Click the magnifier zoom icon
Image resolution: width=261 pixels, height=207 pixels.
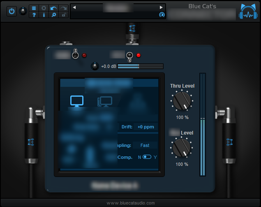click(53, 15)
